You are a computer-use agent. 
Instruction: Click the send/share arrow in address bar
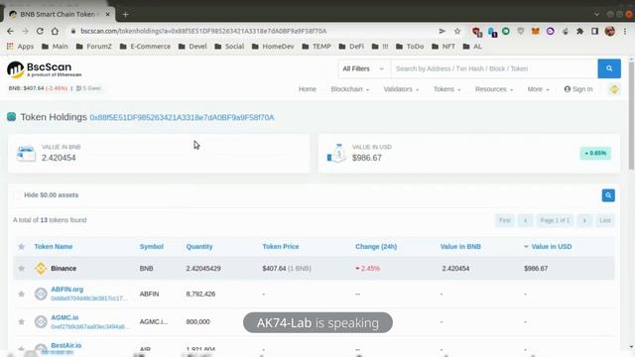coord(442,31)
